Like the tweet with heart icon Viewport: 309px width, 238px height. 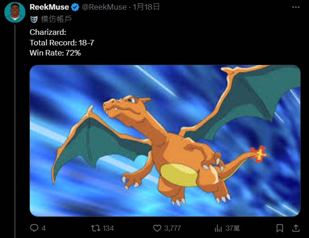point(157,228)
